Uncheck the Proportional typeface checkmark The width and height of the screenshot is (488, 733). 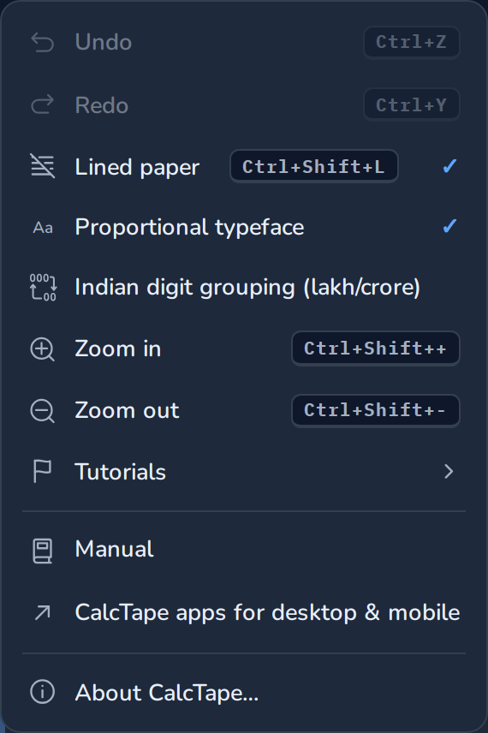[449, 226]
